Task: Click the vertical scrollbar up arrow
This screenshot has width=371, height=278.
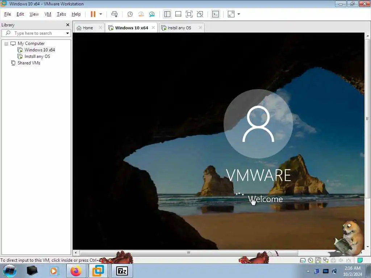Action: click(x=367, y=36)
